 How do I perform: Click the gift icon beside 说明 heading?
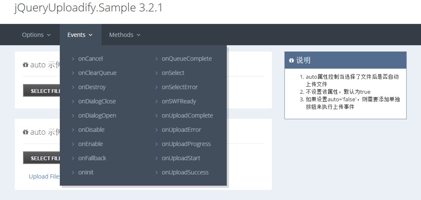[292, 61]
